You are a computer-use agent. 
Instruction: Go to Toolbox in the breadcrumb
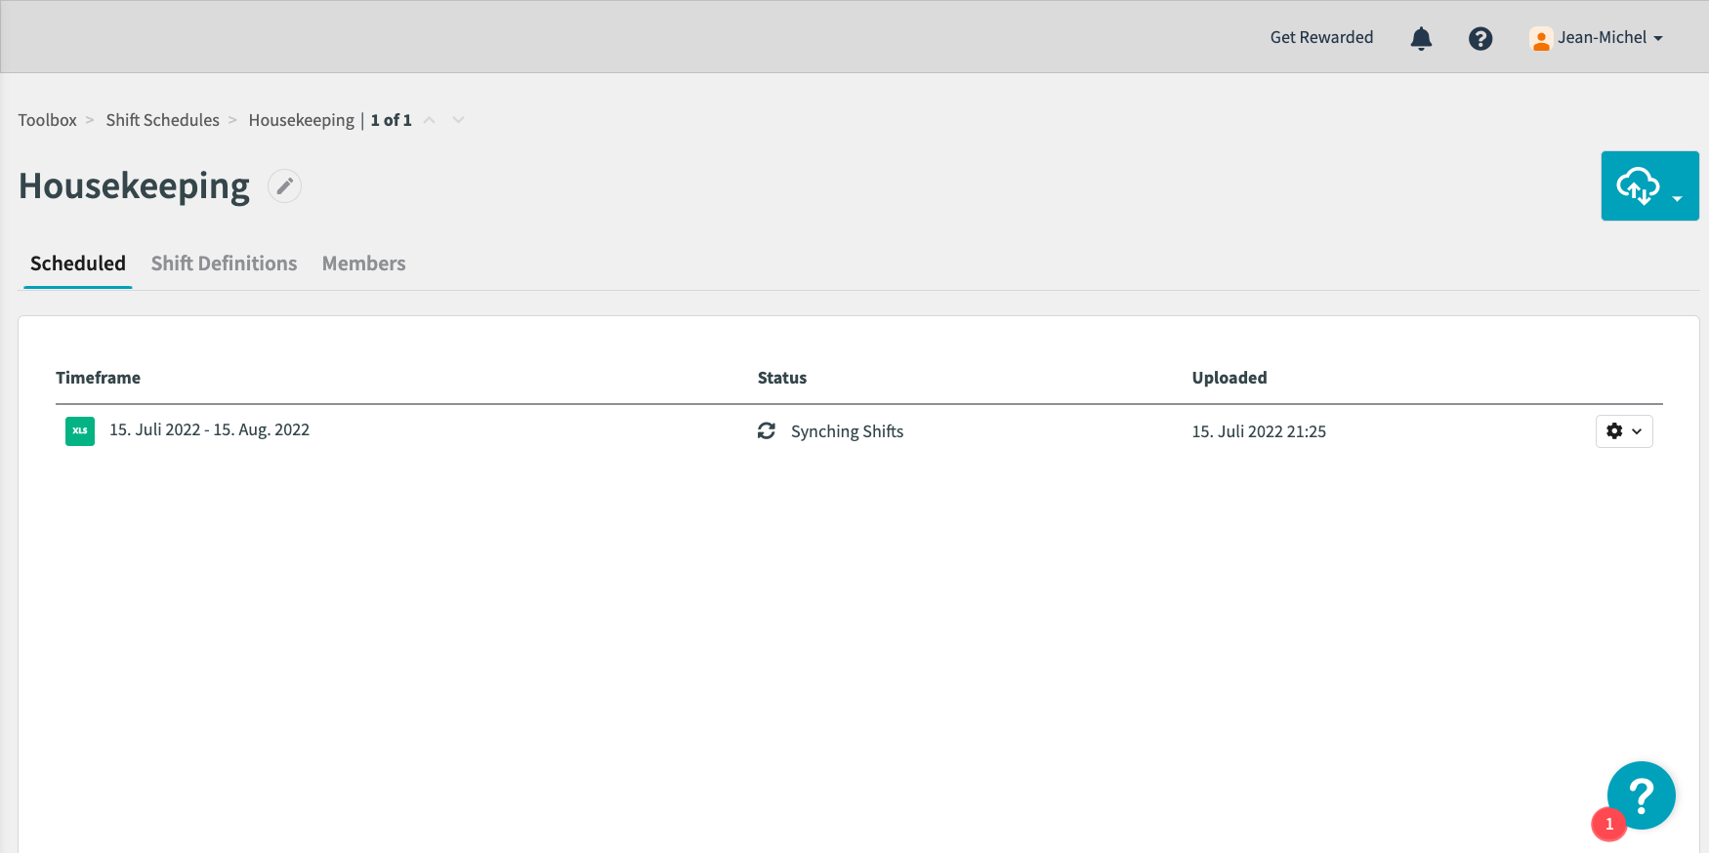pyautogui.click(x=47, y=120)
